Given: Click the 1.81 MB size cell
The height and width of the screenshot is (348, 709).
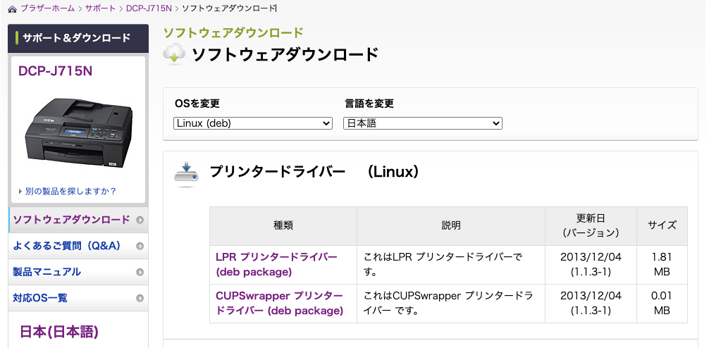Looking at the screenshot, I should [x=662, y=265].
